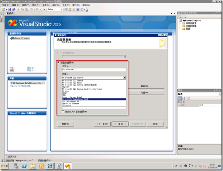223x171 pixels.
Task: Click the Redo arrow toolbar icon
Action: coord(37,9)
